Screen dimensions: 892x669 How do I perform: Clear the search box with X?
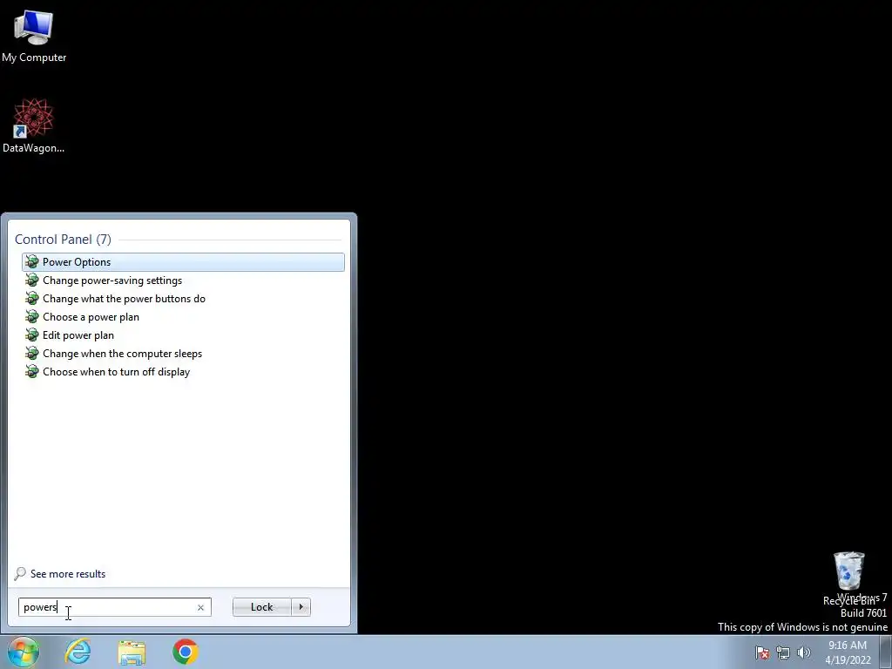(x=200, y=607)
